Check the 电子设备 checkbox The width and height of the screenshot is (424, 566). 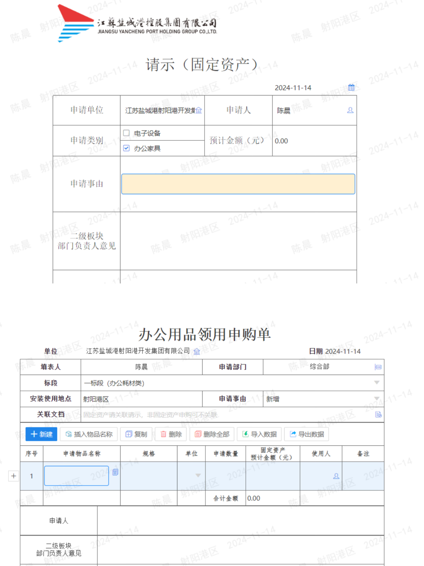(126, 133)
